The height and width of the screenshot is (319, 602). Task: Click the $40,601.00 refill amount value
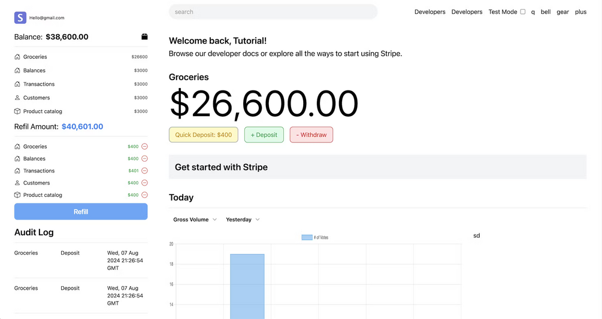point(82,126)
